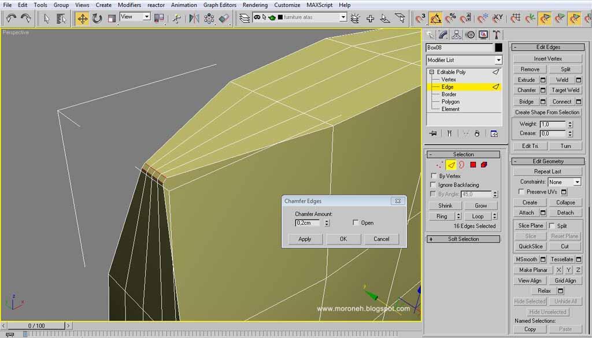Image resolution: width=592 pixels, height=338 pixels.
Task: Select the Rotate tool in toolbar
Action: [97, 18]
